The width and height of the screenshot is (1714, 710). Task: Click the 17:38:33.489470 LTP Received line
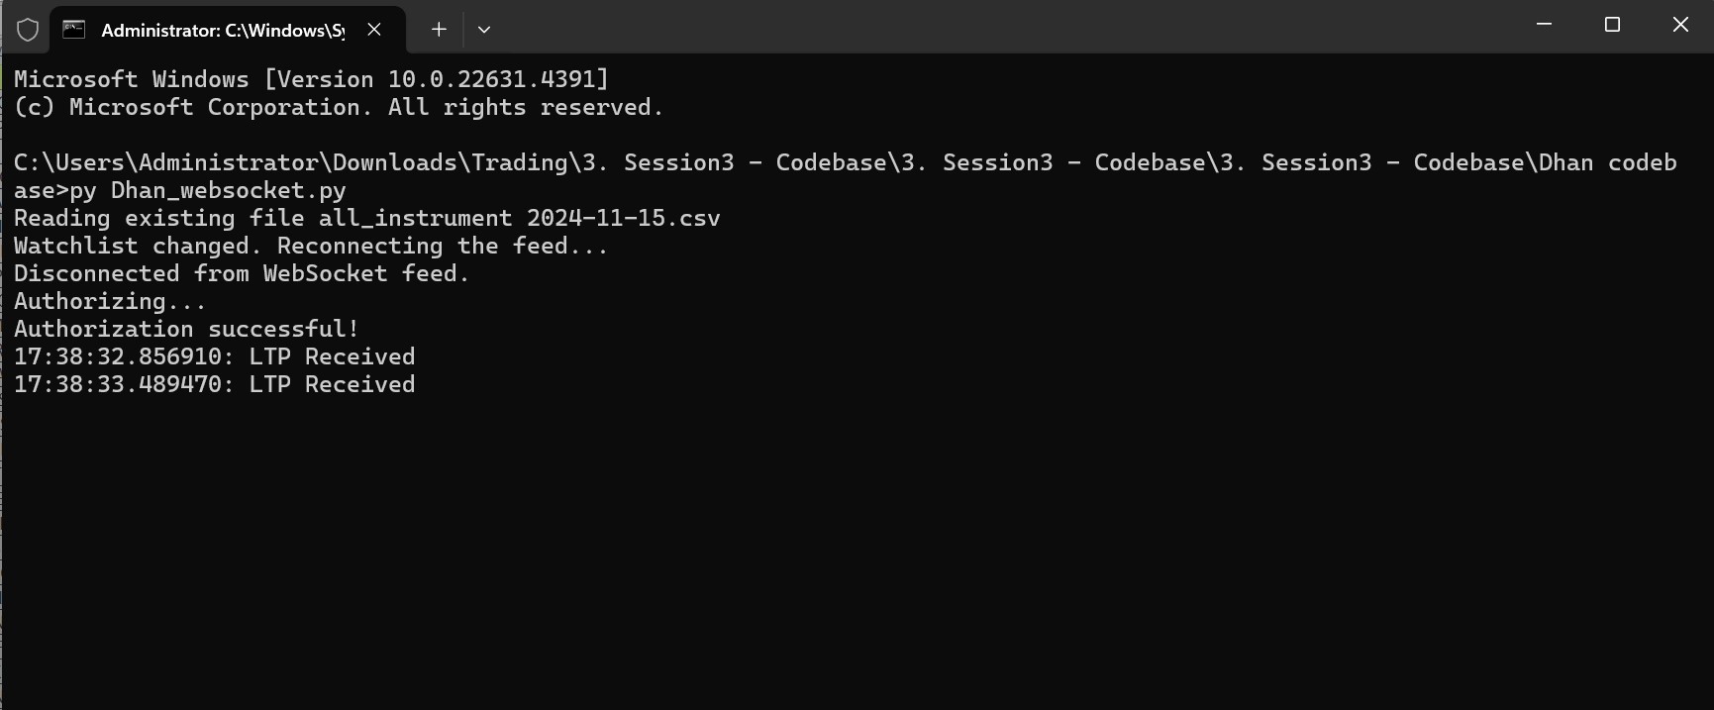(x=214, y=384)
